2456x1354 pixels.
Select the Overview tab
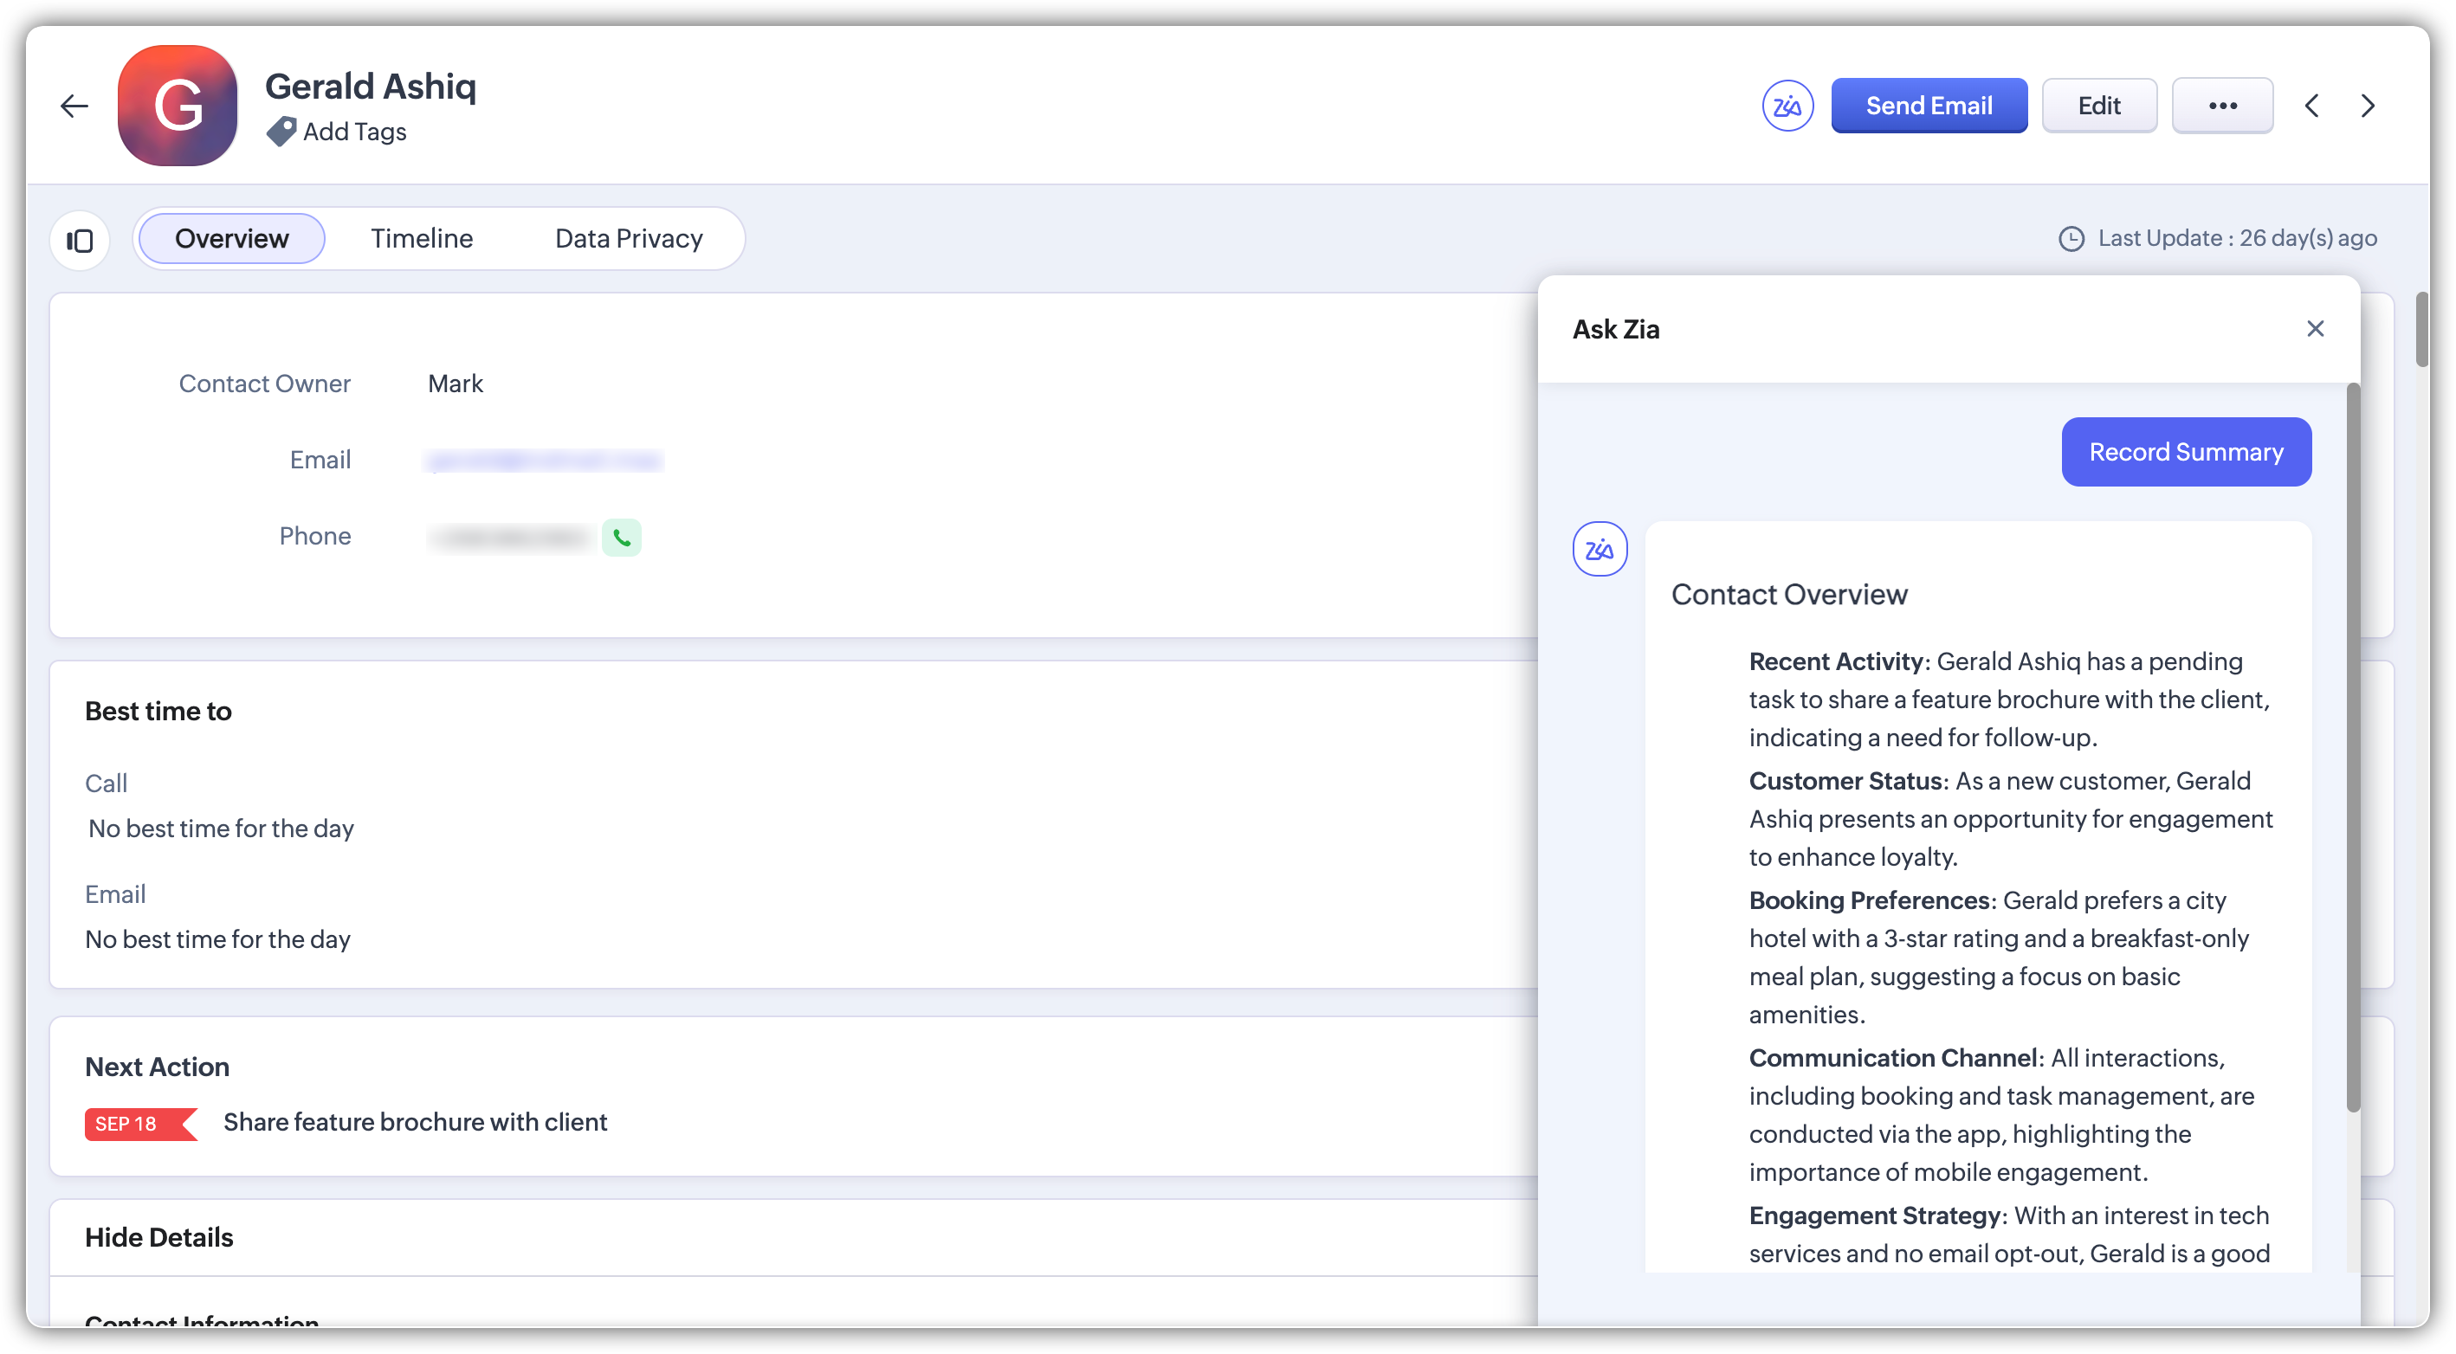point(232,238)
